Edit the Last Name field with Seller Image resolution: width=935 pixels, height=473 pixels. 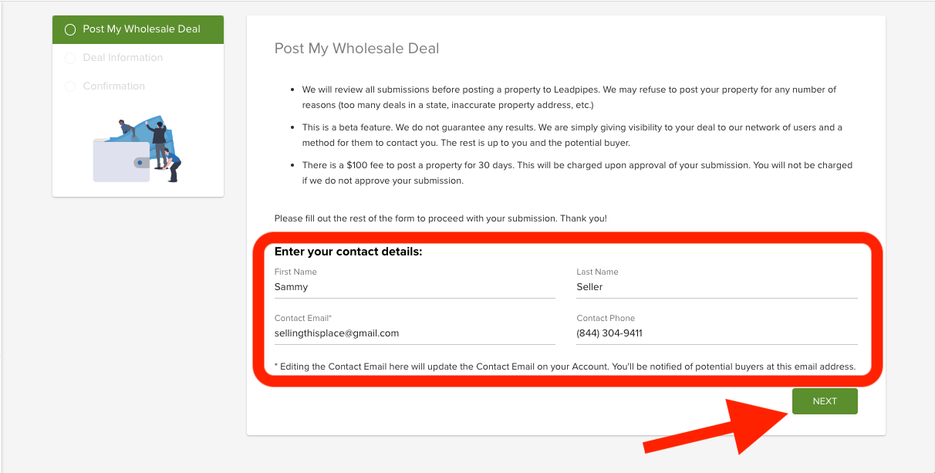click(717, 287)
